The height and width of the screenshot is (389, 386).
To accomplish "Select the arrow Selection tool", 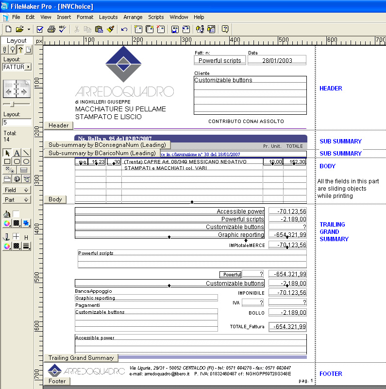I will tap(7, 153).
